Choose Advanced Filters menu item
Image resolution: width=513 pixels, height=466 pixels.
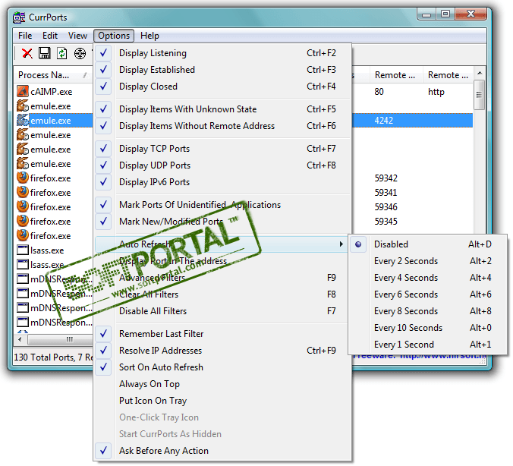click(222, 278)
